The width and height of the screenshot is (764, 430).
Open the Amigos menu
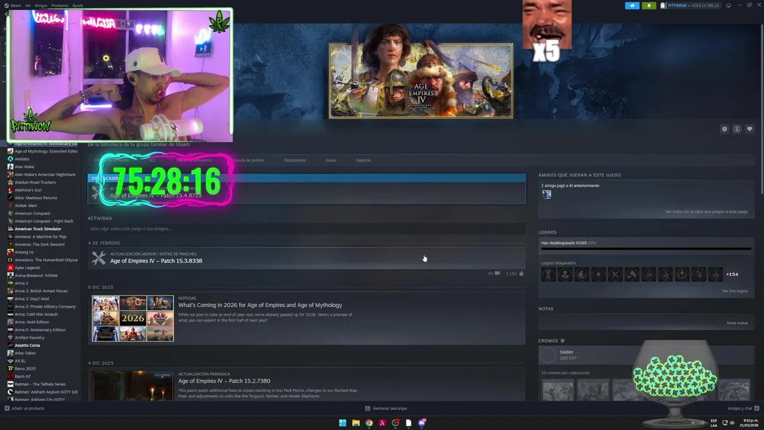tap(41, 5)
